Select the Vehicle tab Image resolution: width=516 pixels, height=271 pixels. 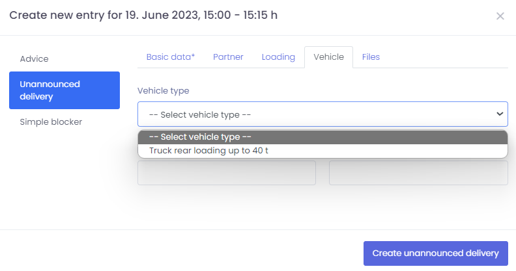pos(328,57)
